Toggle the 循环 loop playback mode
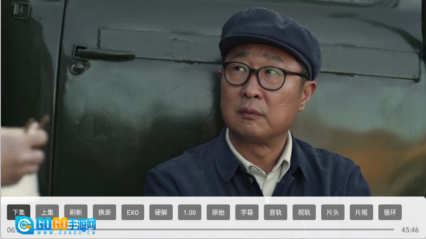Screen dimensions: 426x239 [390, 212]
